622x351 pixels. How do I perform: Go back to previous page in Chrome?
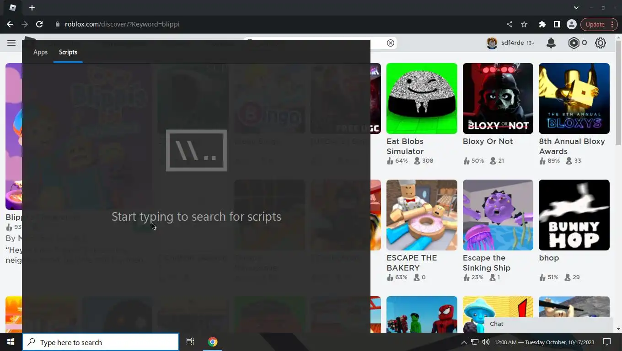[x=10, y=24]
